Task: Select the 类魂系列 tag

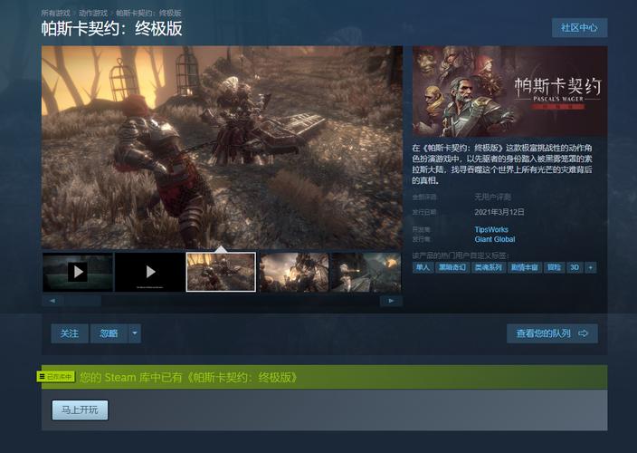Action: point(489,267)
